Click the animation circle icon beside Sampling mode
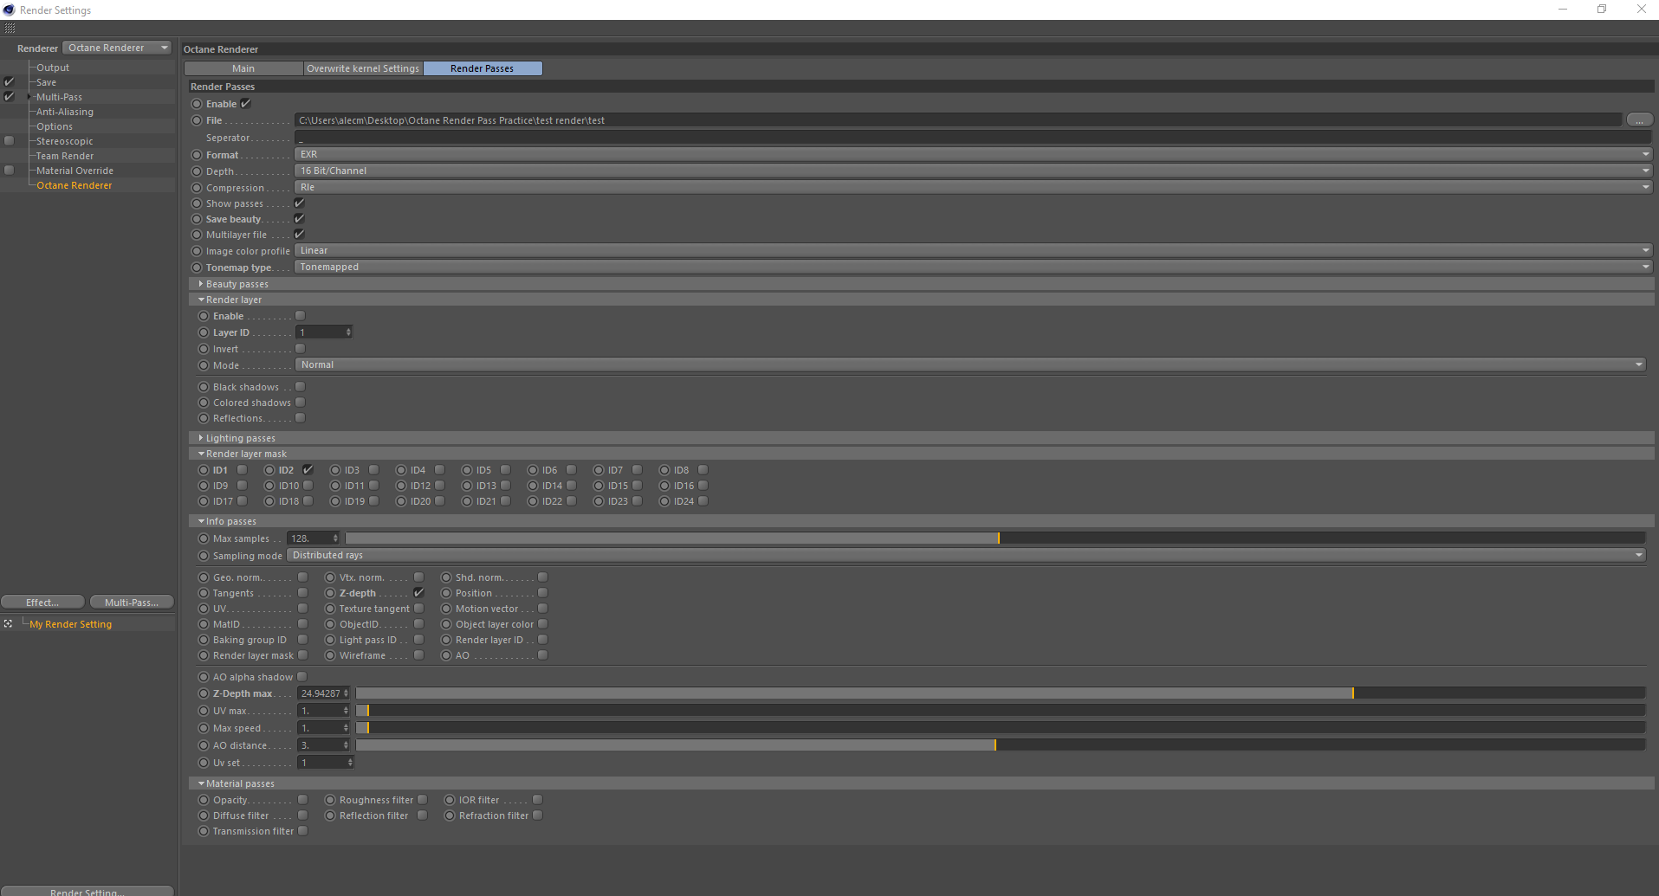Image resolution: width=1659 pixels, height=896 pixels. click(x=204, y=556)
